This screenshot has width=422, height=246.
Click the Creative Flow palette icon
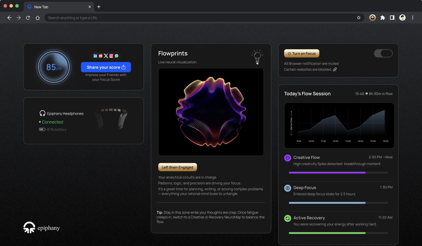click(x=288, y=158)
